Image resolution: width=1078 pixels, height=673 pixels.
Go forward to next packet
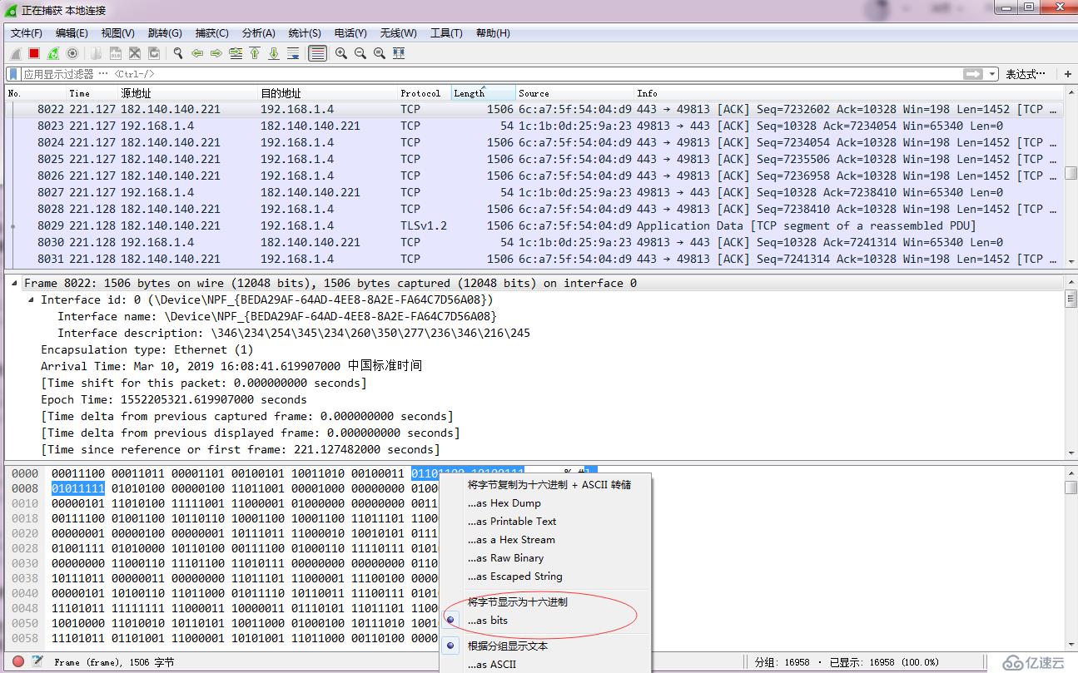(216, 53)
